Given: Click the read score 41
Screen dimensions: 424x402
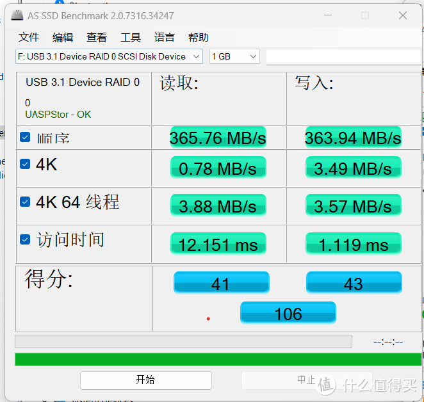Looking at the screenshot, I should click(221, 283).
